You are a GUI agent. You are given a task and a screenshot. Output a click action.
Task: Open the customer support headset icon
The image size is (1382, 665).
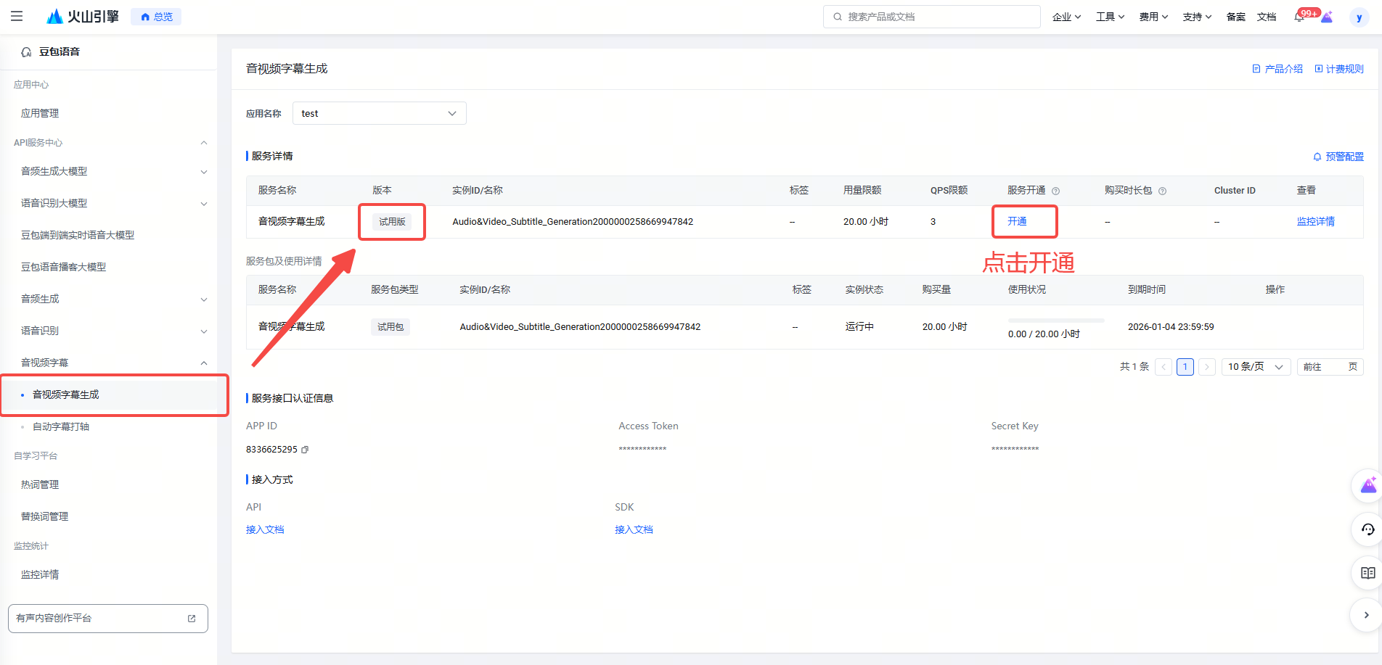pyautogui.click(x=1367, y=529)
